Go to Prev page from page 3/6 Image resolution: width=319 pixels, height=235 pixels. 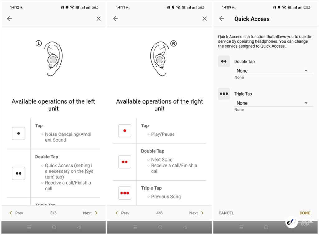(x=16, y=213)
